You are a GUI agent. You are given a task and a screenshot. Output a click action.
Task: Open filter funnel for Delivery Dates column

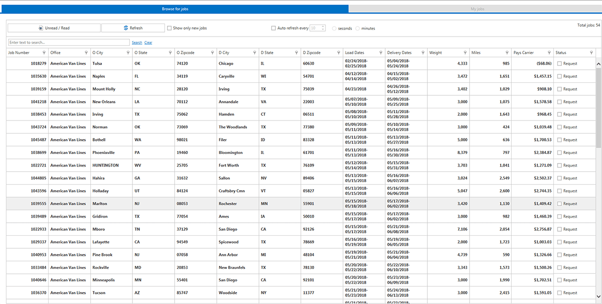pos(423,53)
